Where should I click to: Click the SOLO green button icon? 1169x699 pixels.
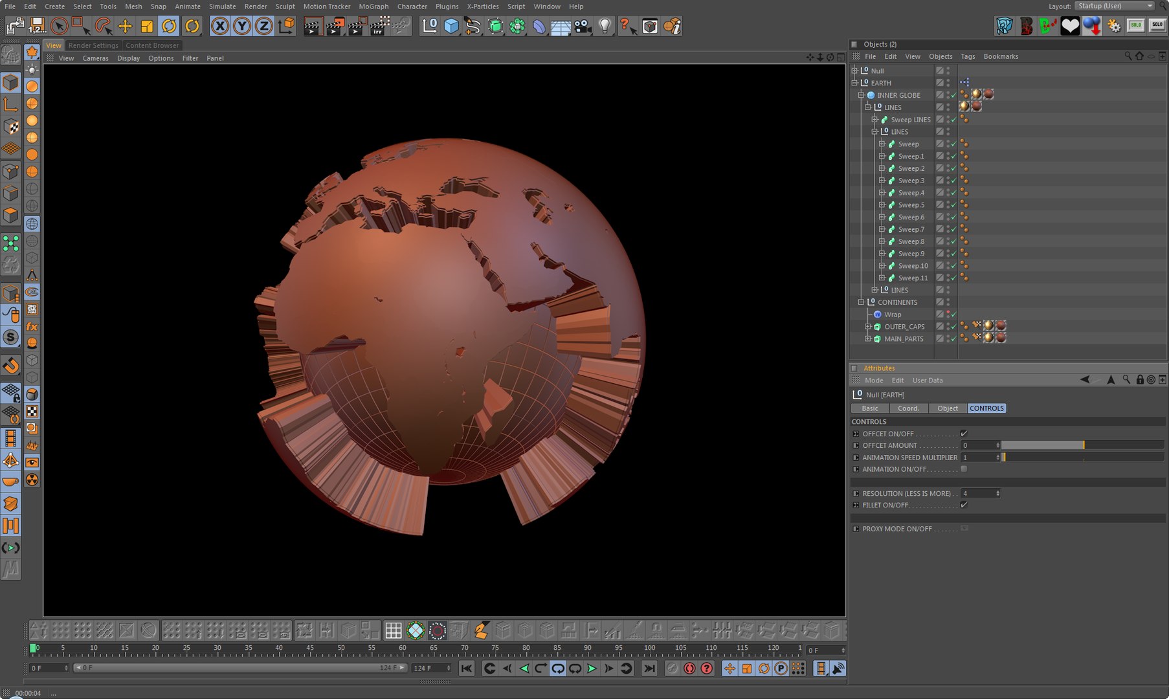pos(1136,25)
